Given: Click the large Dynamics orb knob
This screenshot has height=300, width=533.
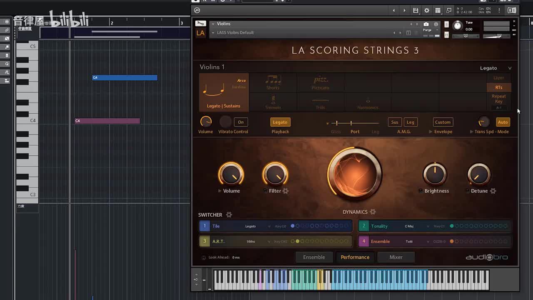Looking at the screenshot, I should coord(355,173).
